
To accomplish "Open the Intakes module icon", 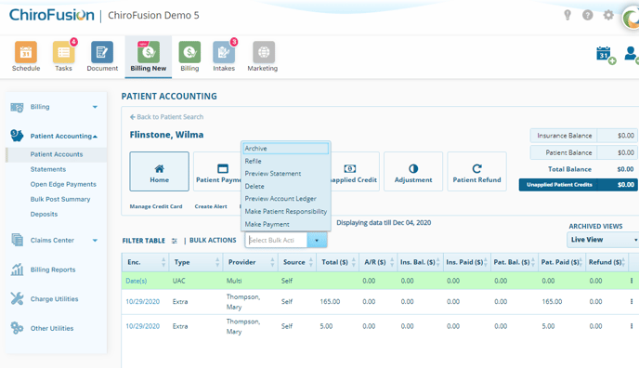I will (x=224, y=52).
